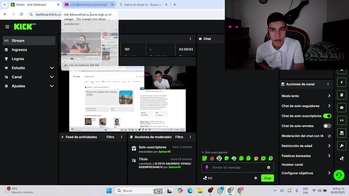The height and width of the screenshot is (196, 349).
Task: Open browser tab search dropdown arrow
Action: pyautogui.click(x=5, y=5)
